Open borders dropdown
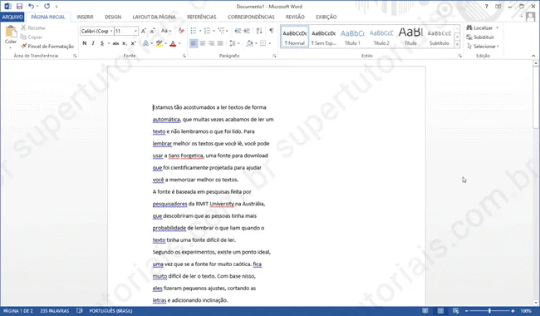Viewport: 540px width, 316px height. pyautogui.click(x=270, y=43)
